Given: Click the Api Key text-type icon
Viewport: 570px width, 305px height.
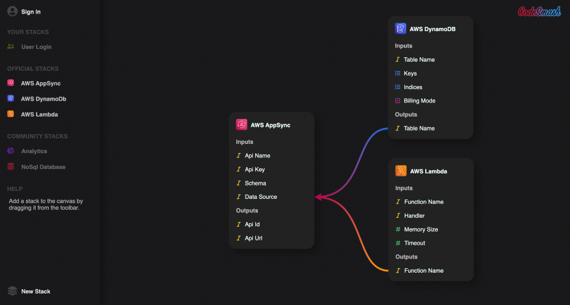Looking at the screenshot, I should [238, 169].
